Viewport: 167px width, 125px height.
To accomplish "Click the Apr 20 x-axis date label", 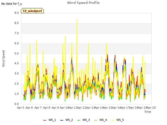I will click(x=151, y=108).
